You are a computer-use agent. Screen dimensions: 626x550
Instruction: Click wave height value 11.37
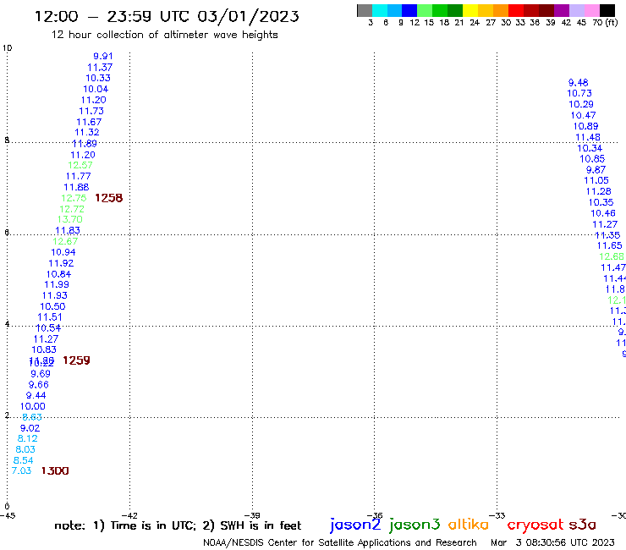pos(100,68)
